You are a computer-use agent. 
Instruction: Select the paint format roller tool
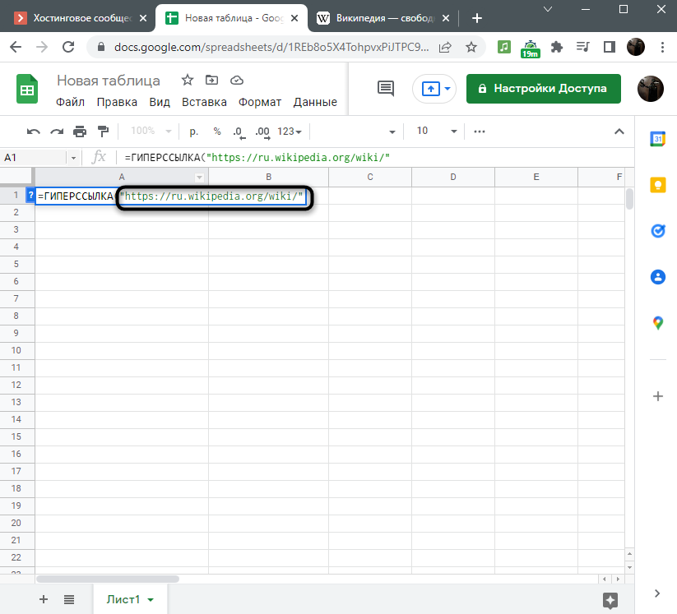point(103,132)
